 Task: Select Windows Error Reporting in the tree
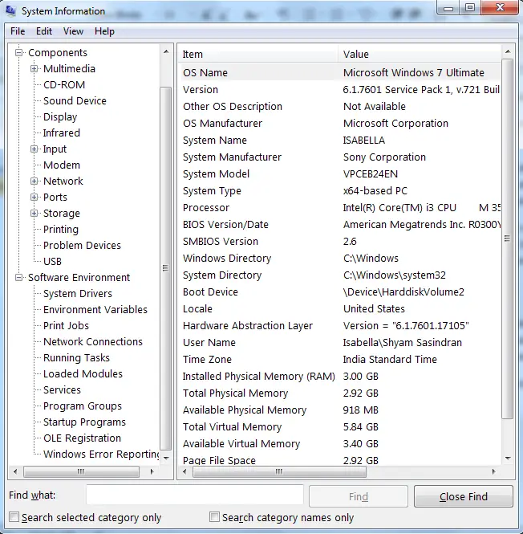tap(101, 455)
